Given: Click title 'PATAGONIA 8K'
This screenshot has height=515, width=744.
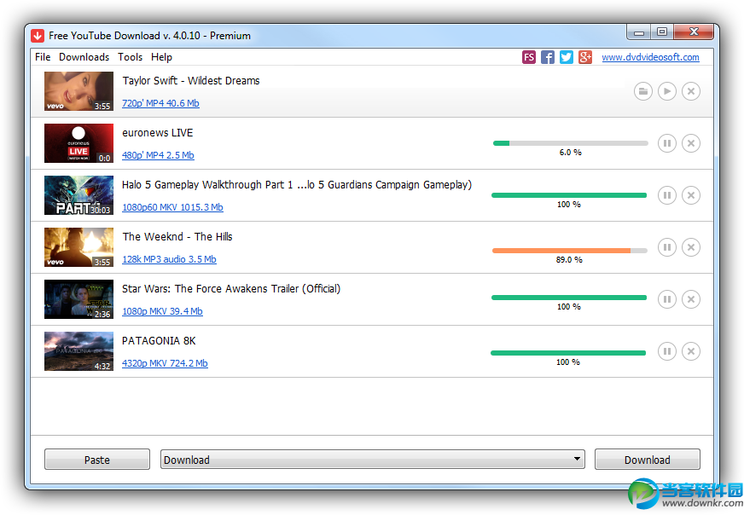Looking at the screenshot, I should tap(159, 341).
